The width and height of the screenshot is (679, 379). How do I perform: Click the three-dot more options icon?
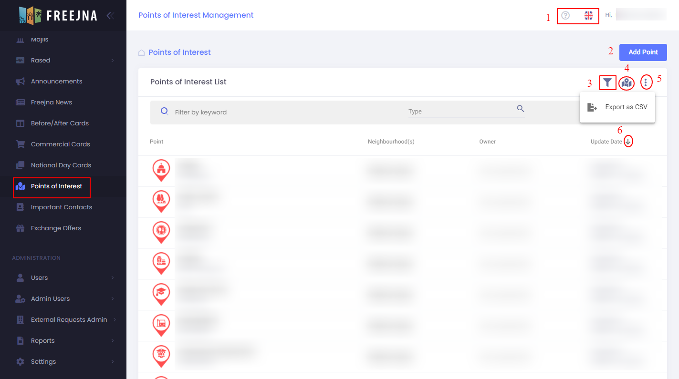(x=646, y=82)
